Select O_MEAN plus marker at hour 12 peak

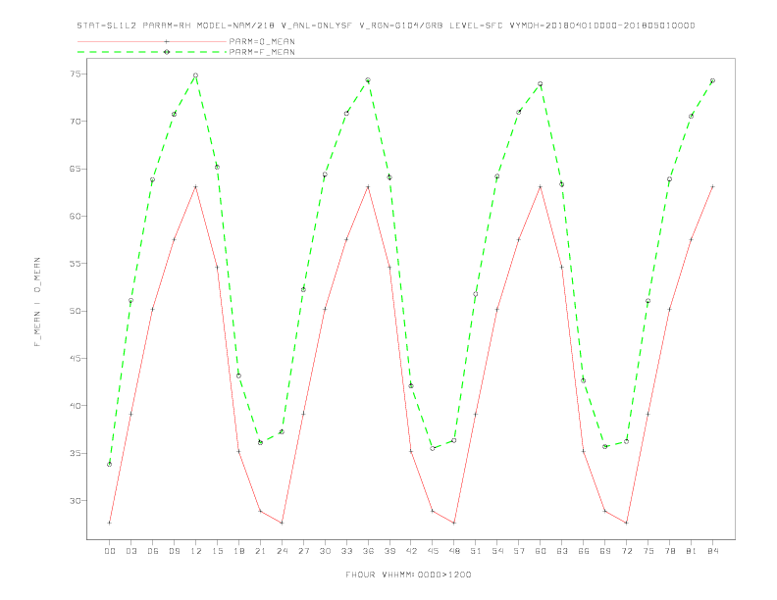tap(196, 186)
